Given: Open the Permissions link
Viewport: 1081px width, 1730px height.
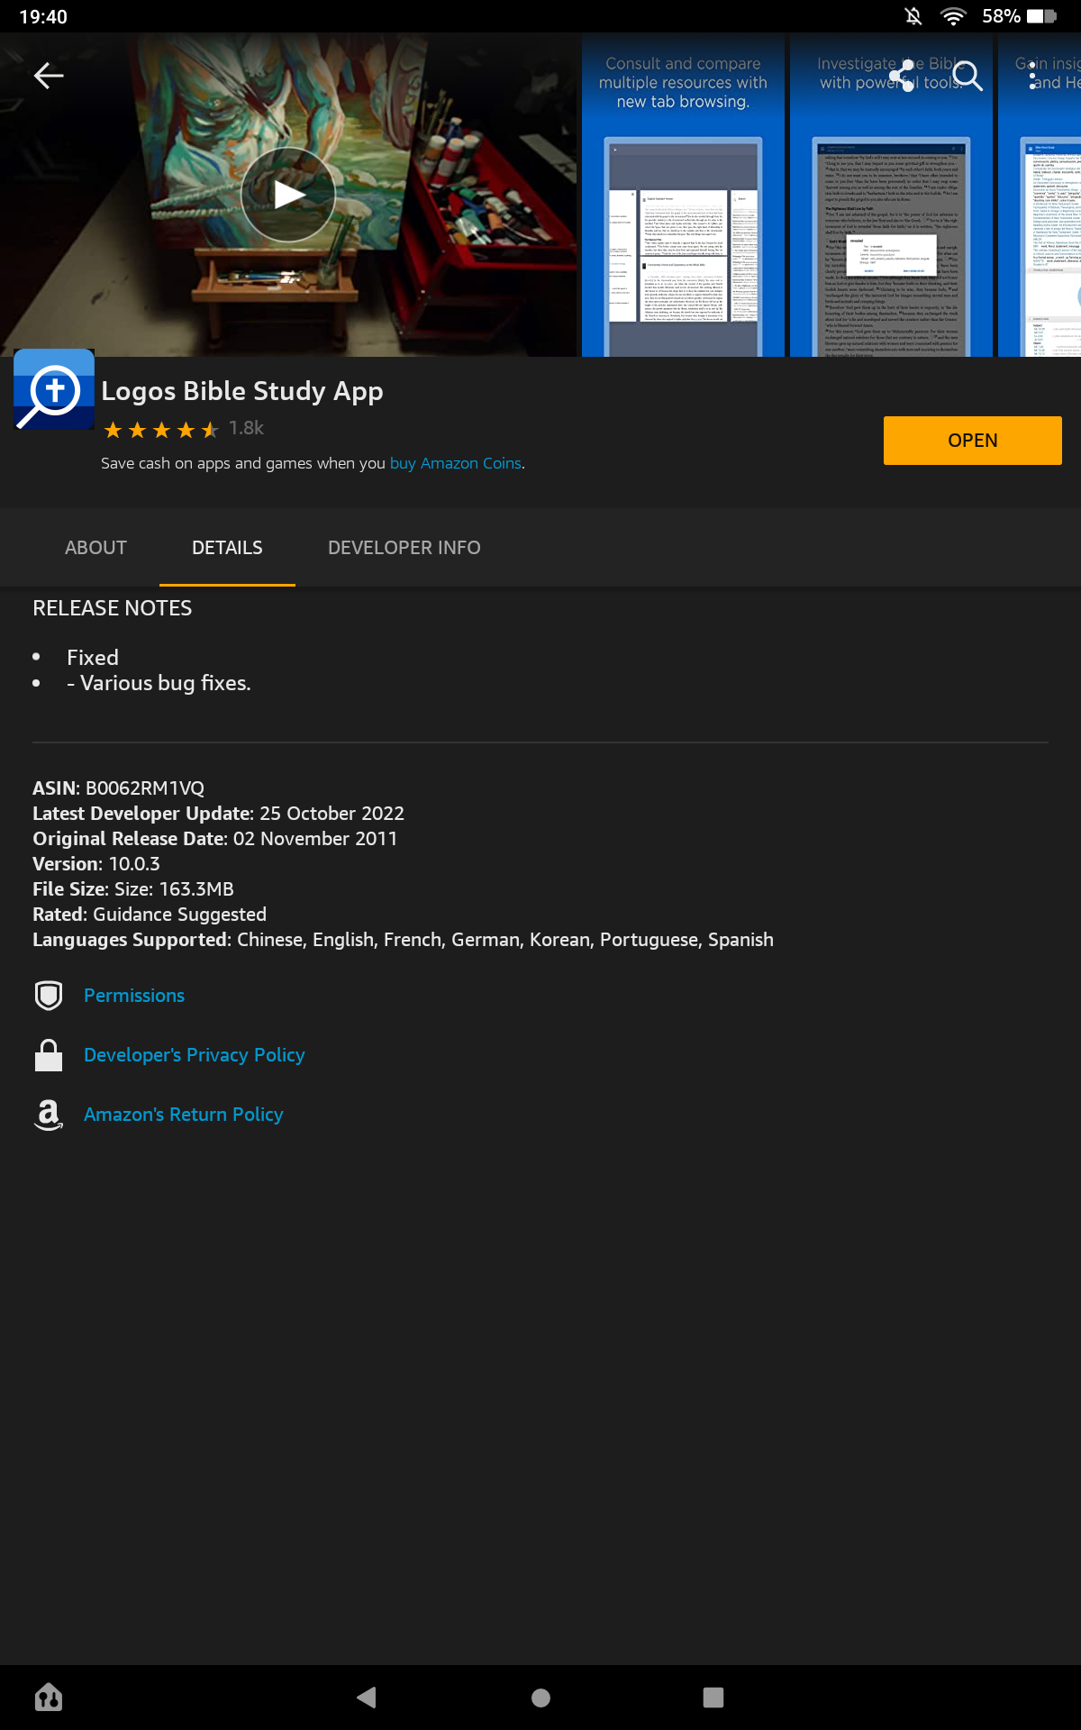Looking at the screenshot, I should (134, 996).
